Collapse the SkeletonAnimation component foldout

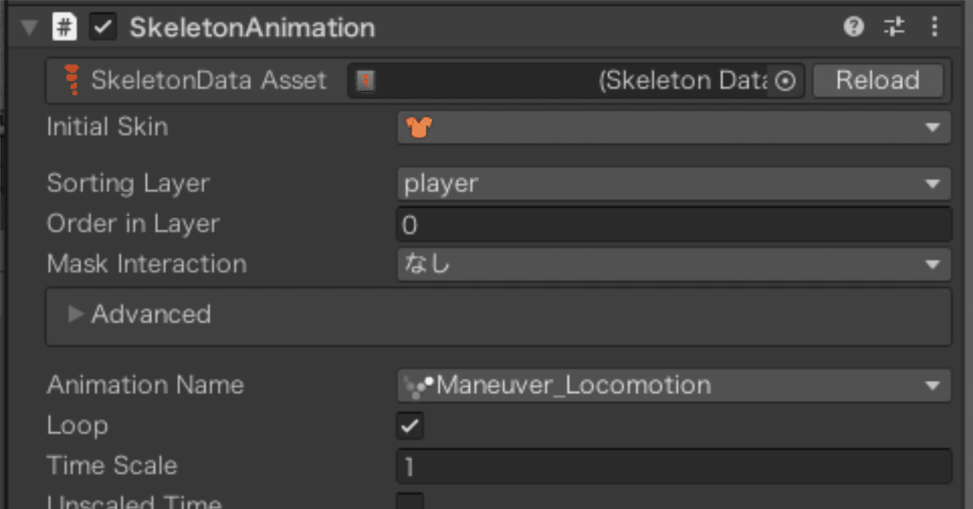pos(27,27)
